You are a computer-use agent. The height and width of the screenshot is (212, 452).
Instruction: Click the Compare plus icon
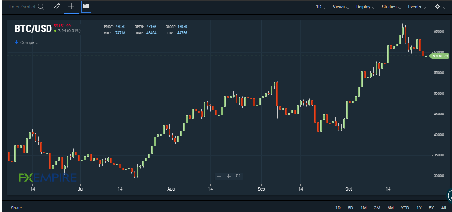click(16, 43)
